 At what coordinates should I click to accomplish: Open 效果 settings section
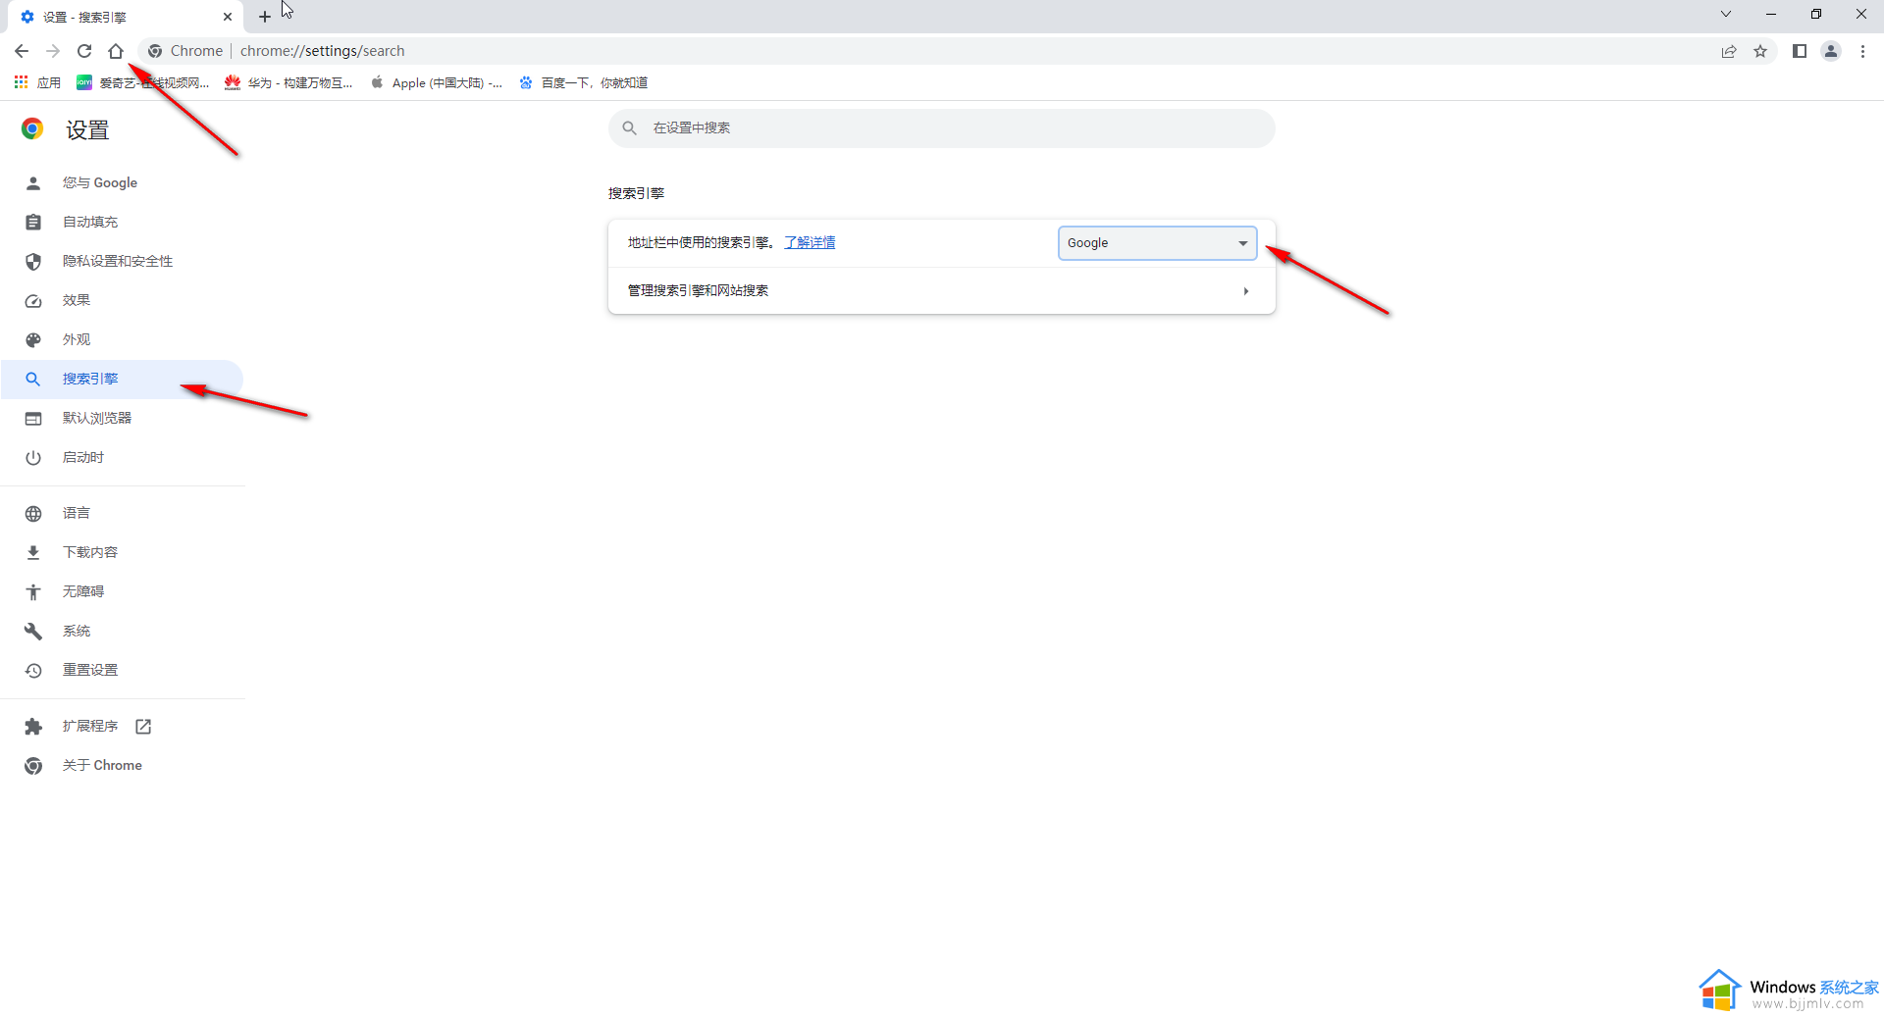[x=123, y=301]
